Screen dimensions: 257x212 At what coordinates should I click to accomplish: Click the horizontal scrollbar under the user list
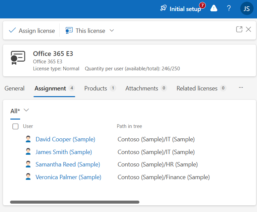click(75, 202)
